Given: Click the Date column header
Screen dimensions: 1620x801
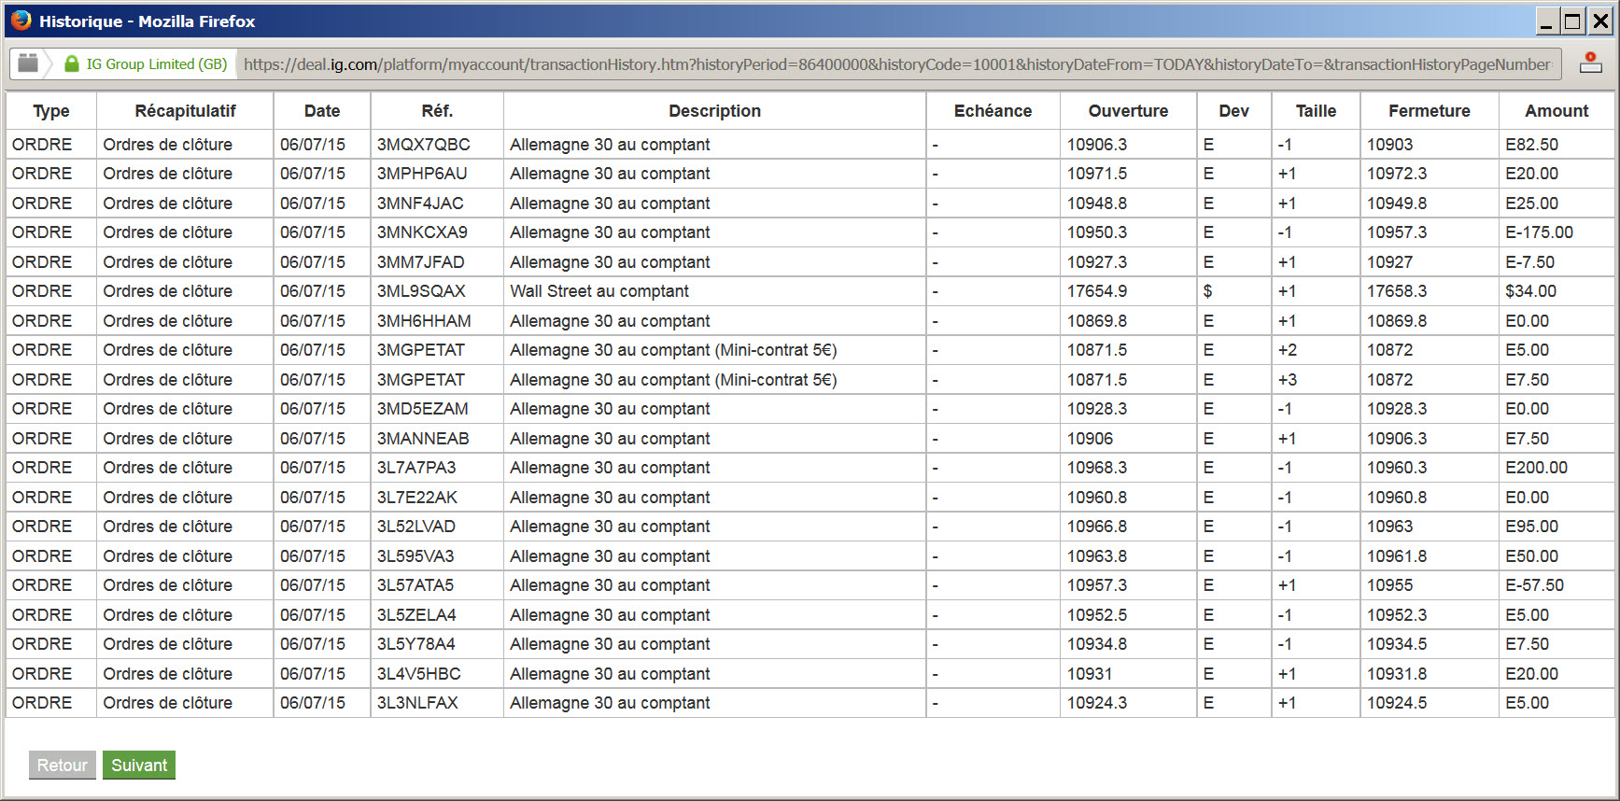Looking at the screenshot, I should [322, 111].
